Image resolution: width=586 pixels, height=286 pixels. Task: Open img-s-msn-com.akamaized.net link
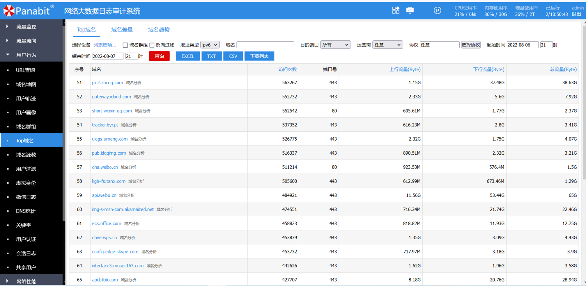(123, 209)
